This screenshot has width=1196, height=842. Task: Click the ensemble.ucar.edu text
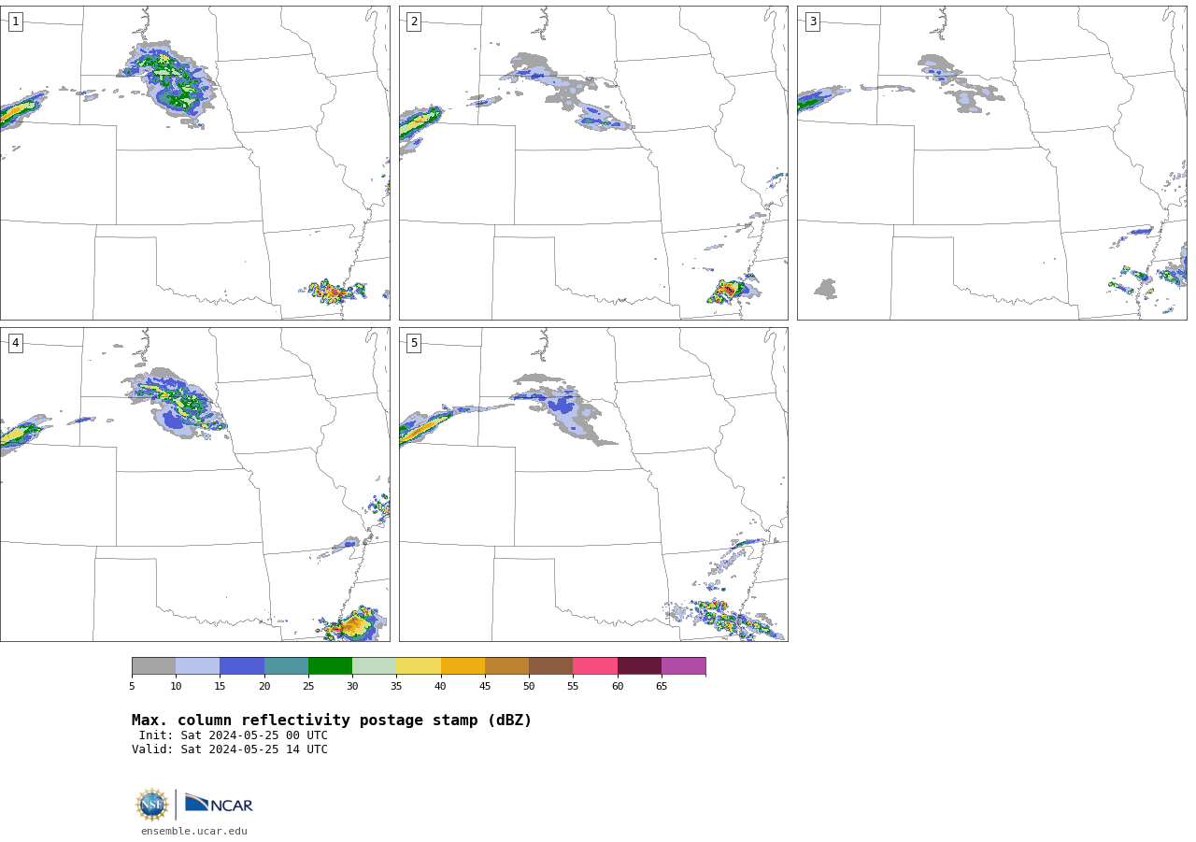coord(194,831)
